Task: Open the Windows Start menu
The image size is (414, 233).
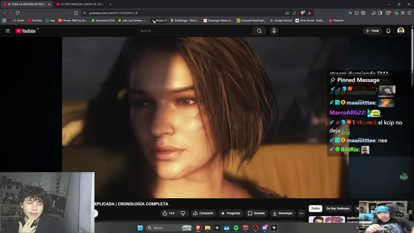Action: pos(140,228)
